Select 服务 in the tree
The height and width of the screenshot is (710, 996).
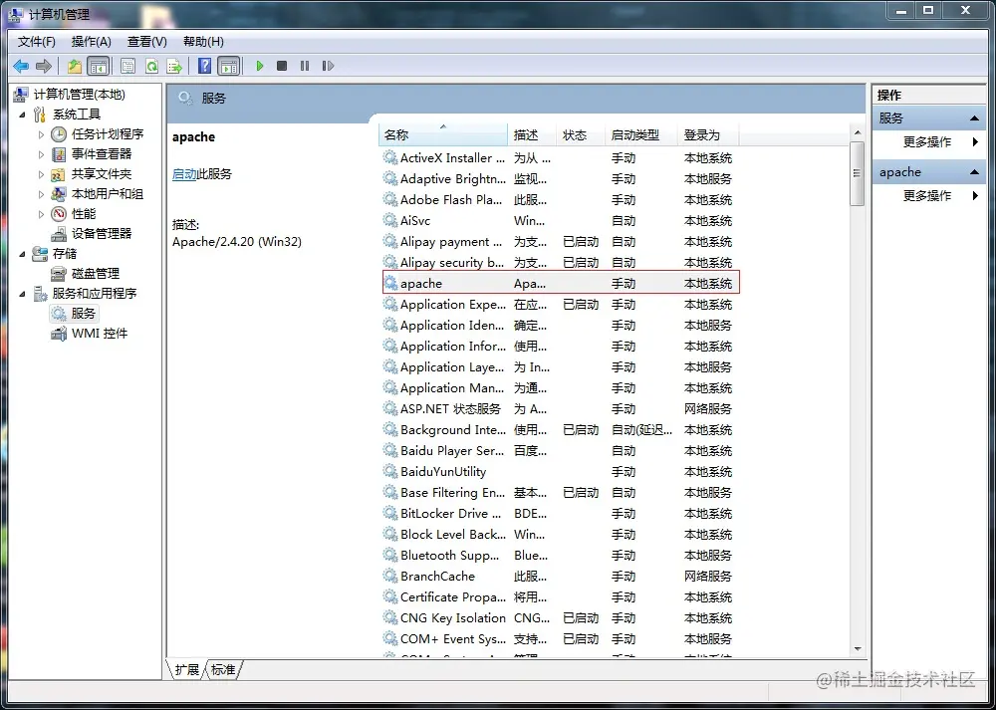75,314
